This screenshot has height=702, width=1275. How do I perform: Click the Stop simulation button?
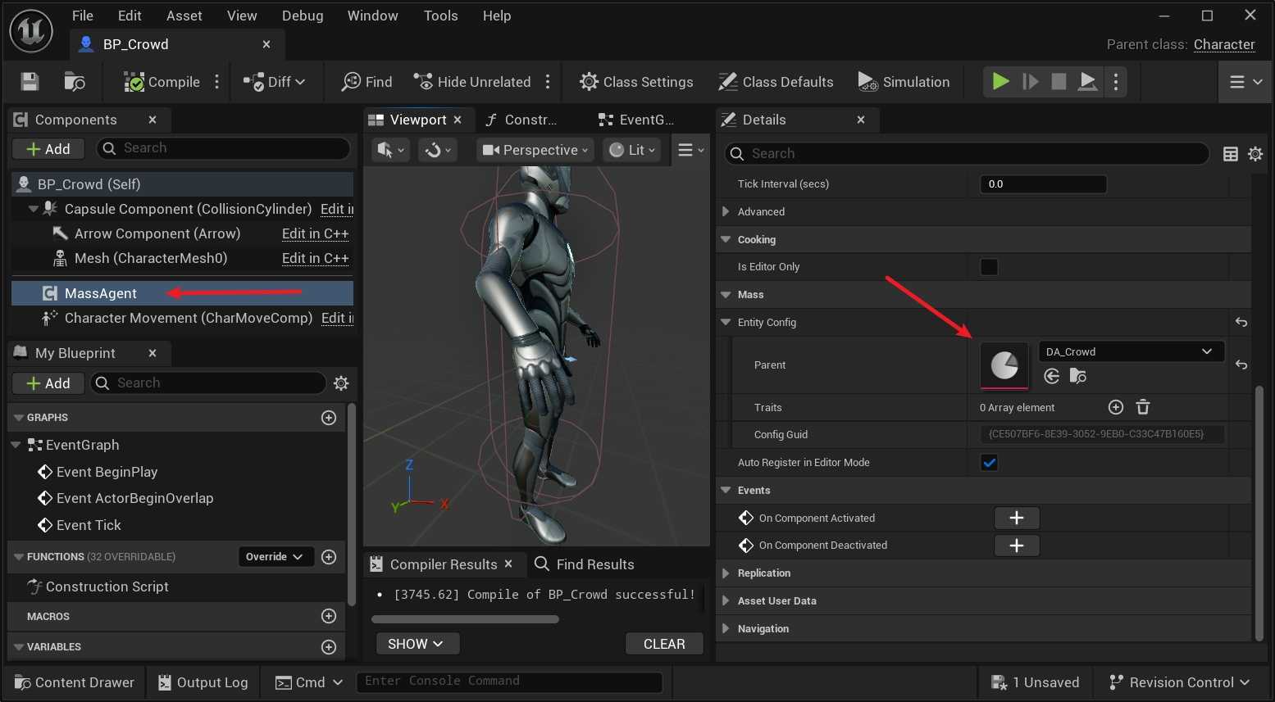1059,82
